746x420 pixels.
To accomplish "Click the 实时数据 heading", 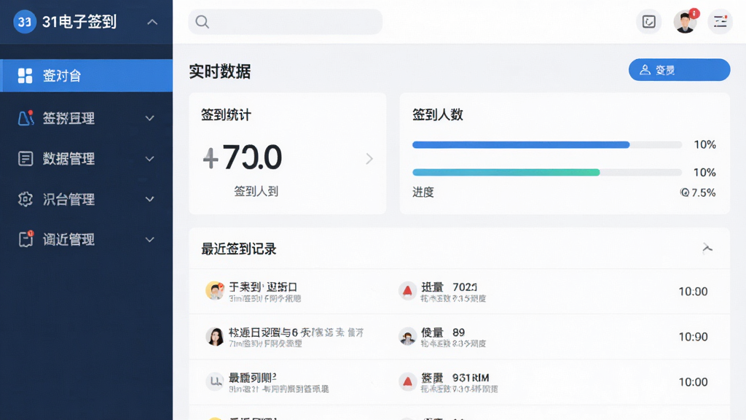I will tap(220, 71).
